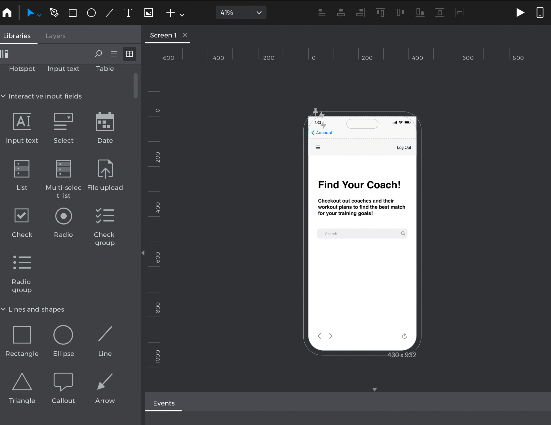Switch the library panel to list view
Viewport: 551px width, 425px height.
point(114,54)
